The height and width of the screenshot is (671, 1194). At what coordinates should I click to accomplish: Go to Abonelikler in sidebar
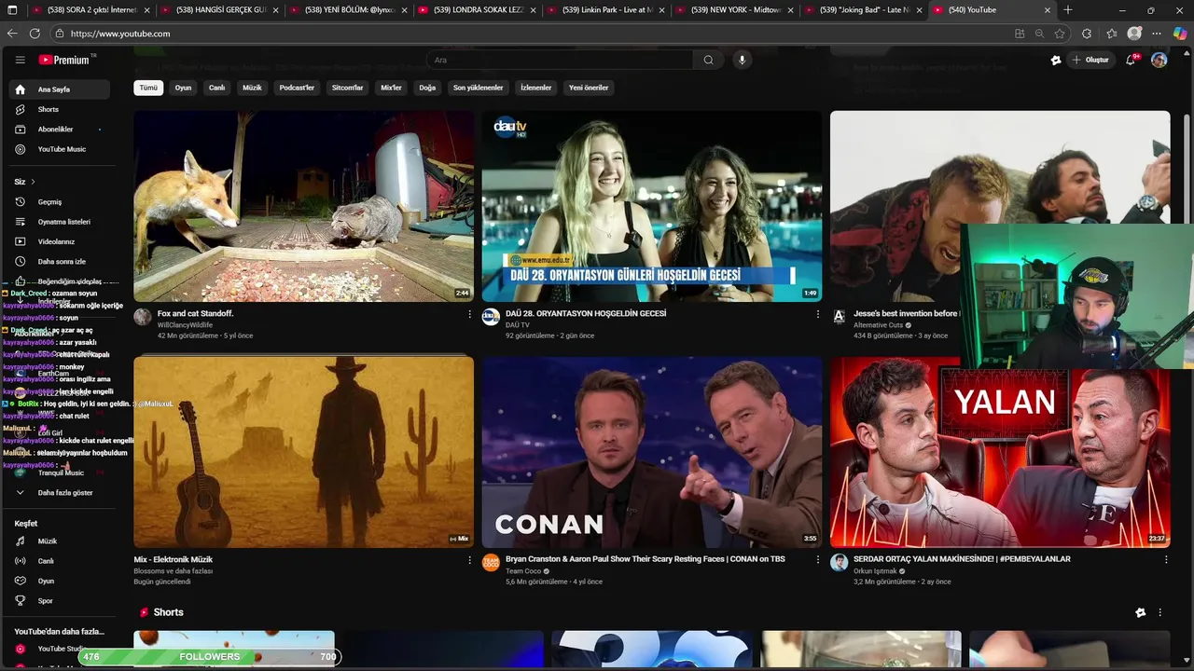[55, 129]
